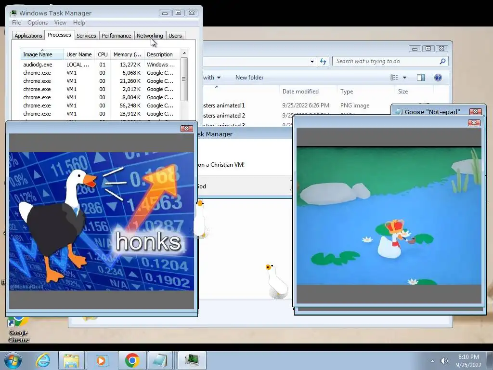Launch Internet Explorer from the taskbar
This screenshot has width=493, height=370.
(43, 360)
